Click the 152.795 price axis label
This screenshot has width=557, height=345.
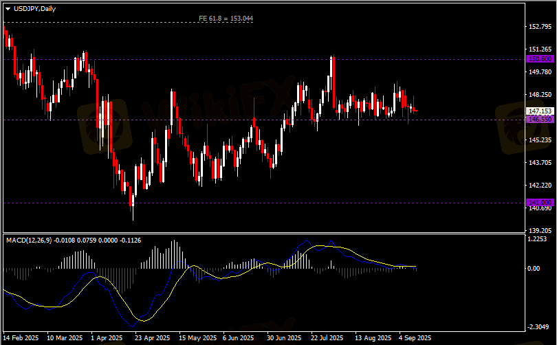[540, 27]
